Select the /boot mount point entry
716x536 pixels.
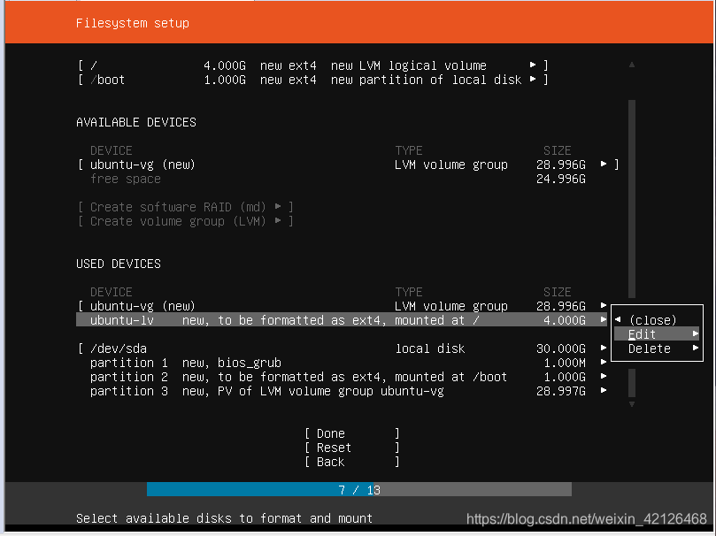pyautogui.click(x=312, y=80)
